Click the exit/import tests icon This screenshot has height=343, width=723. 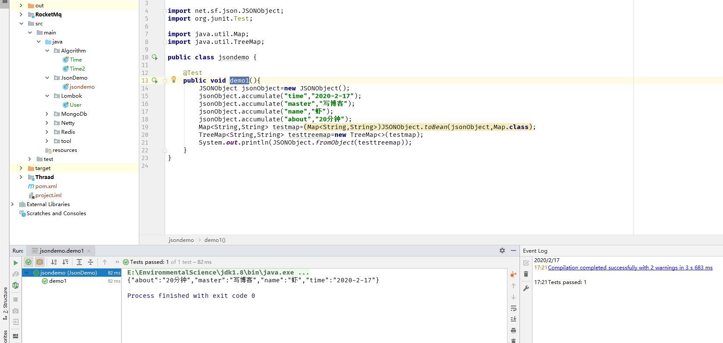point(16,322)
